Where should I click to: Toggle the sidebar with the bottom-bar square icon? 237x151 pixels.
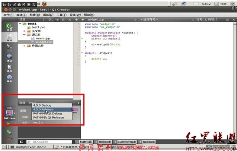(22, 142)
